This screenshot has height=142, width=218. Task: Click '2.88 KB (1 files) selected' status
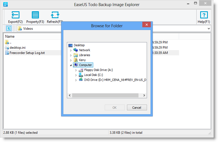[x=21, y=133]
